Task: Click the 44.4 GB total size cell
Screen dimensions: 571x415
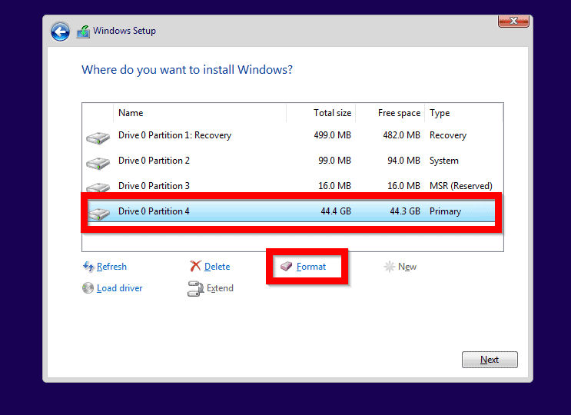Action: (x=336, y=211)
